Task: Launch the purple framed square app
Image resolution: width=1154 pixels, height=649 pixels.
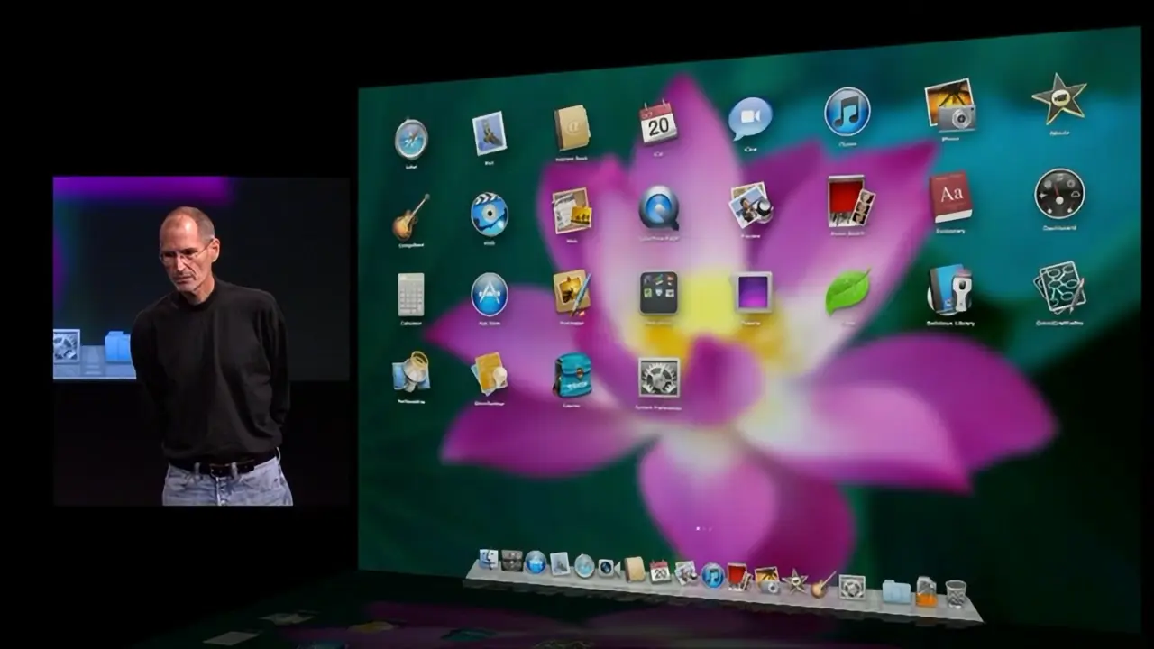Action: 752,292
